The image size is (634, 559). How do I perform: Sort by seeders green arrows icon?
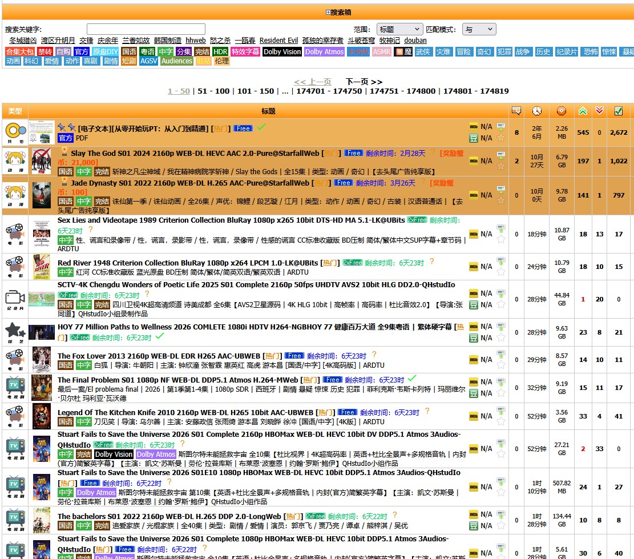(x=583, y=111)
